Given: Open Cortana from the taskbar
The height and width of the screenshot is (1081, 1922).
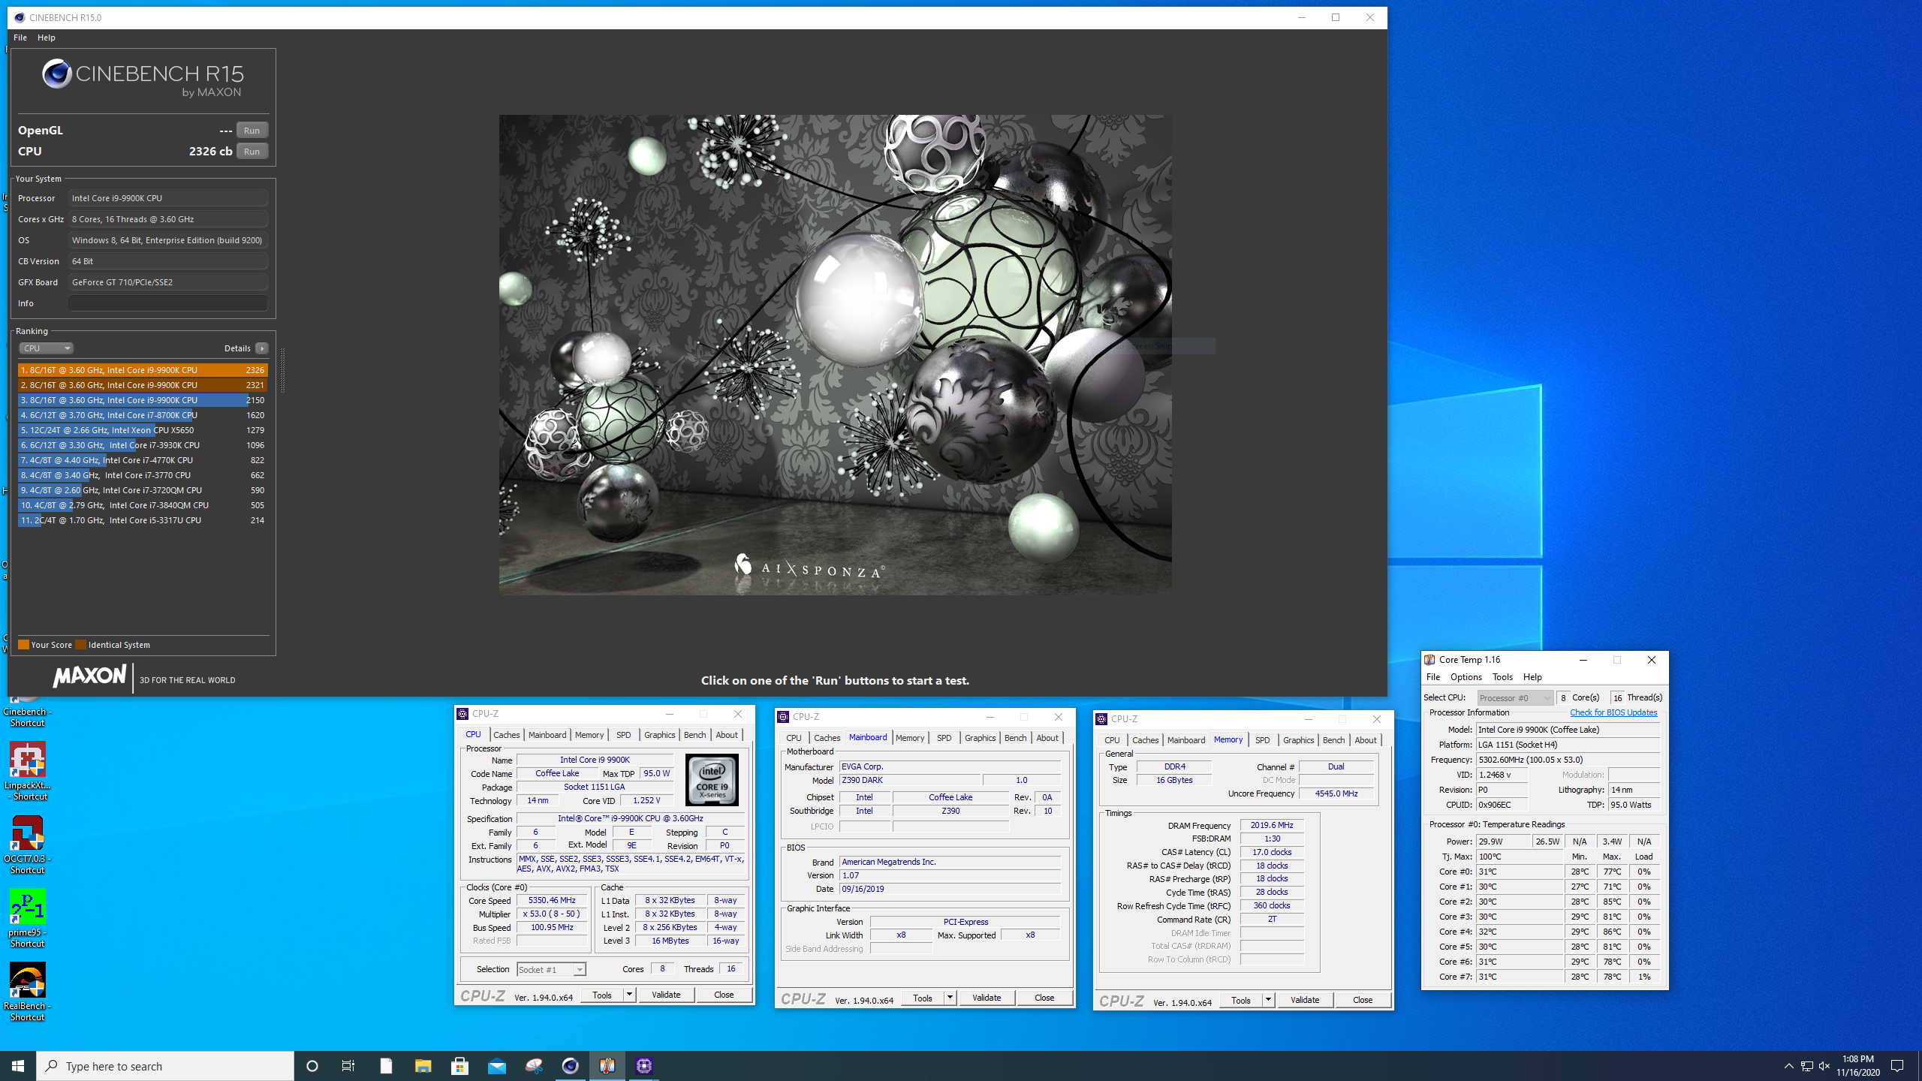Looking at the screenshot, I should [312, 1066].
